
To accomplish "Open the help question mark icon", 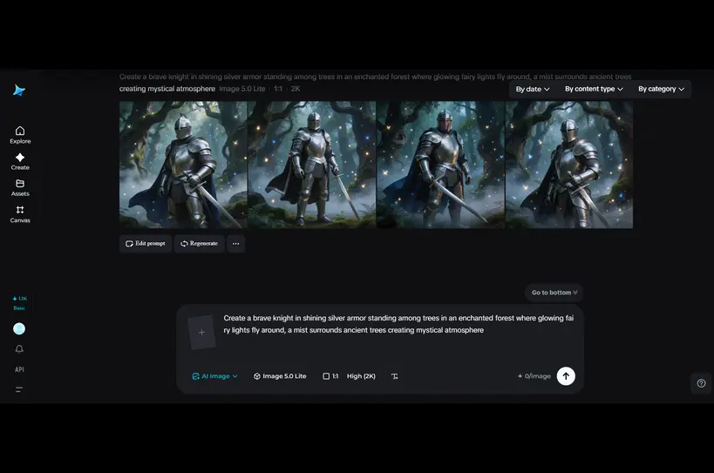I will (701, 383).
